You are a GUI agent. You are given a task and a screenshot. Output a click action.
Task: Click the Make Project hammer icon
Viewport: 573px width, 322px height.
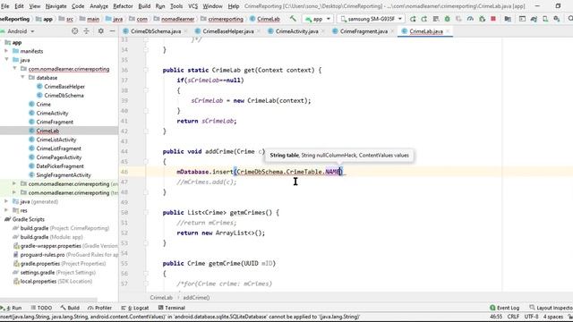(x=293, y=19)
